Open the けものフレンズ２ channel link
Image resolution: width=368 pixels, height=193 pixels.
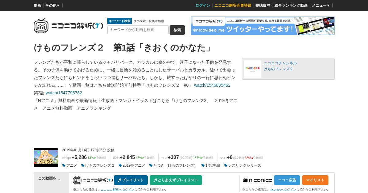click(x=278, y=69)
